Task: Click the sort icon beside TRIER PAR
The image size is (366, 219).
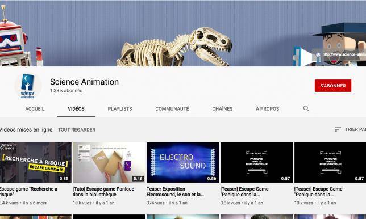Action: tap(337, 129)
